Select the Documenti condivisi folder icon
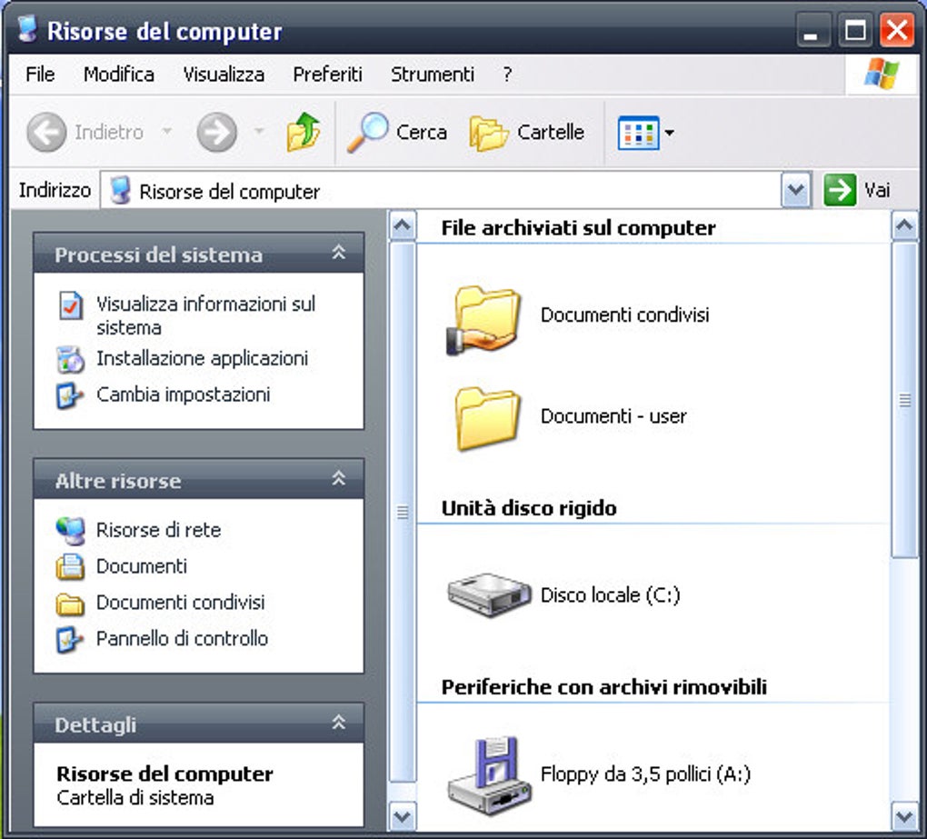 pos(484,321)
